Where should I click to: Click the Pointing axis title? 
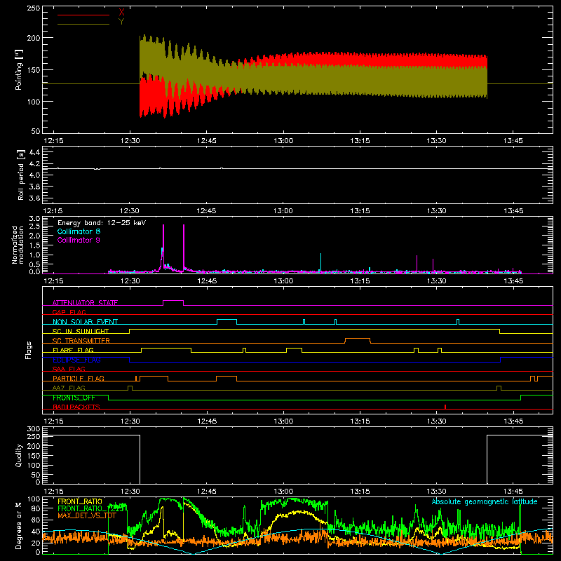click(x=18, y=69)
